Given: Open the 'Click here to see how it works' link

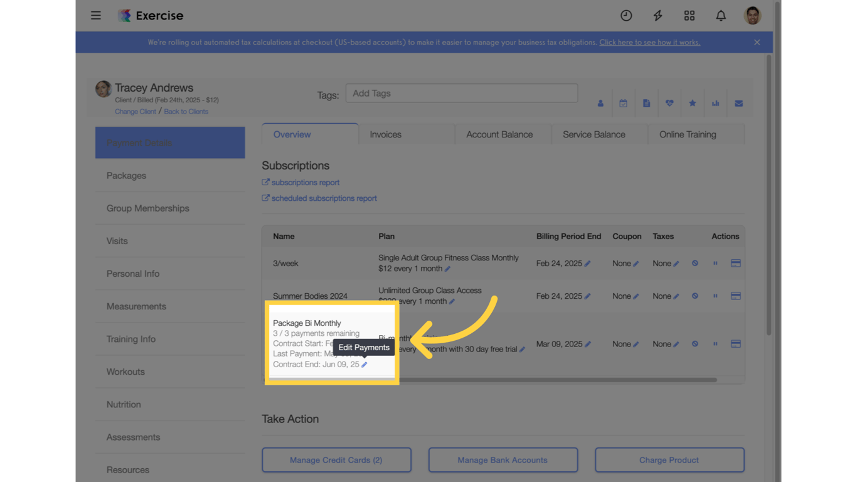Looking at the screenshot, I should click(x=650, y=42).
